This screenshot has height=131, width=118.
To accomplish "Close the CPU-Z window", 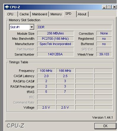I will 114,7.
